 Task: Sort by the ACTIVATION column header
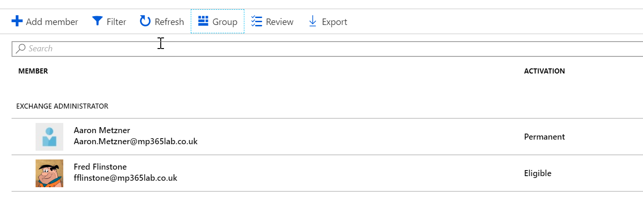tap(544, 71)
